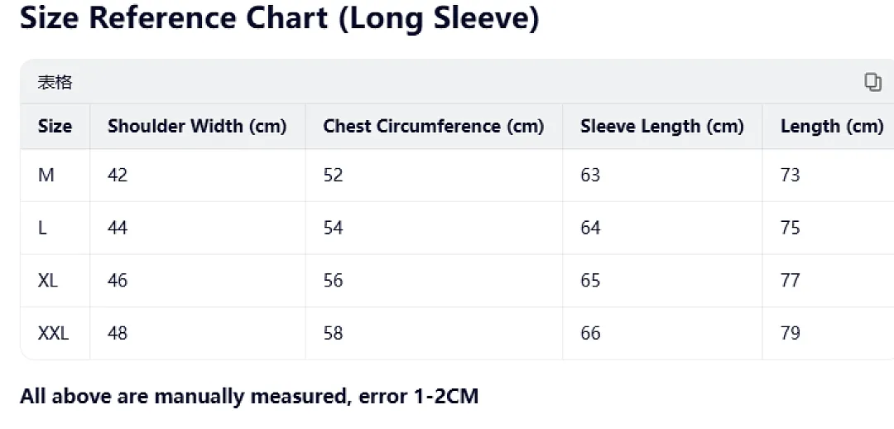The height and width of the screenshot is (429, 894).
Task: Click chest circumference value 54
Action: point(333,229)
